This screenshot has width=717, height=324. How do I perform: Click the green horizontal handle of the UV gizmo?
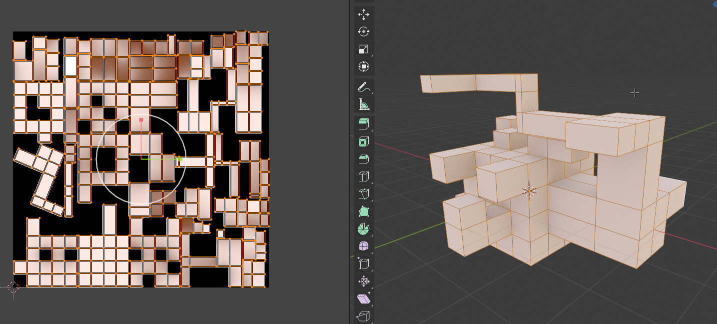pyautogui.click(x=180, y=159)
